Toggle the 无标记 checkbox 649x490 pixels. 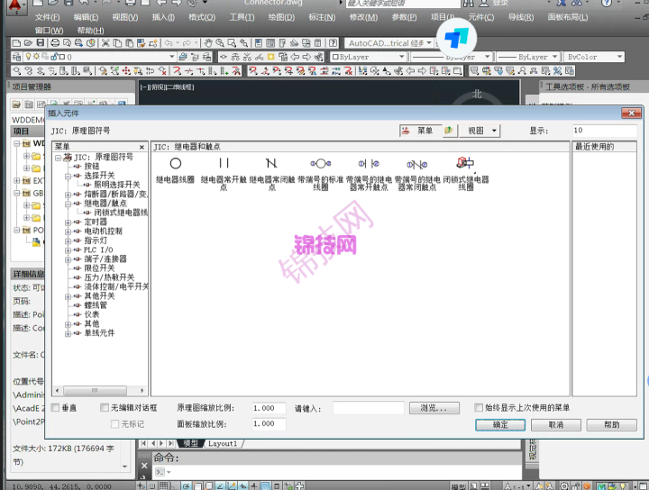point(114,424)
